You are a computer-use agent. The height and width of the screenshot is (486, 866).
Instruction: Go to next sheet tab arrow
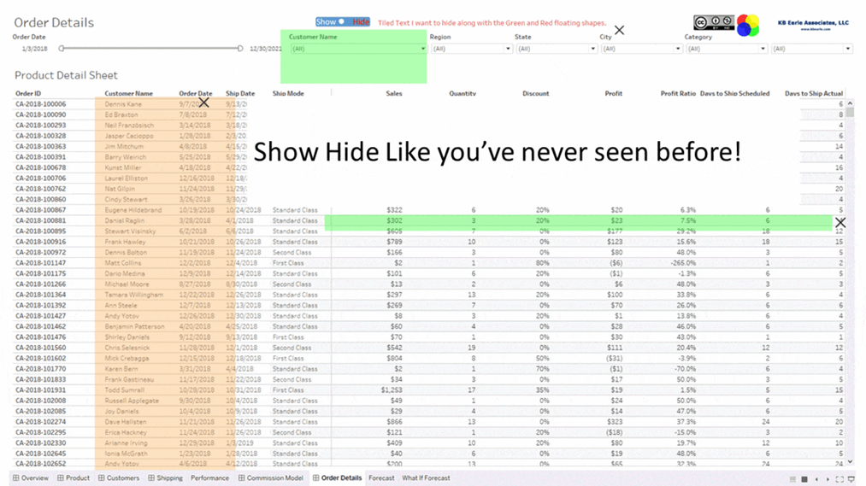coord(828,479)
